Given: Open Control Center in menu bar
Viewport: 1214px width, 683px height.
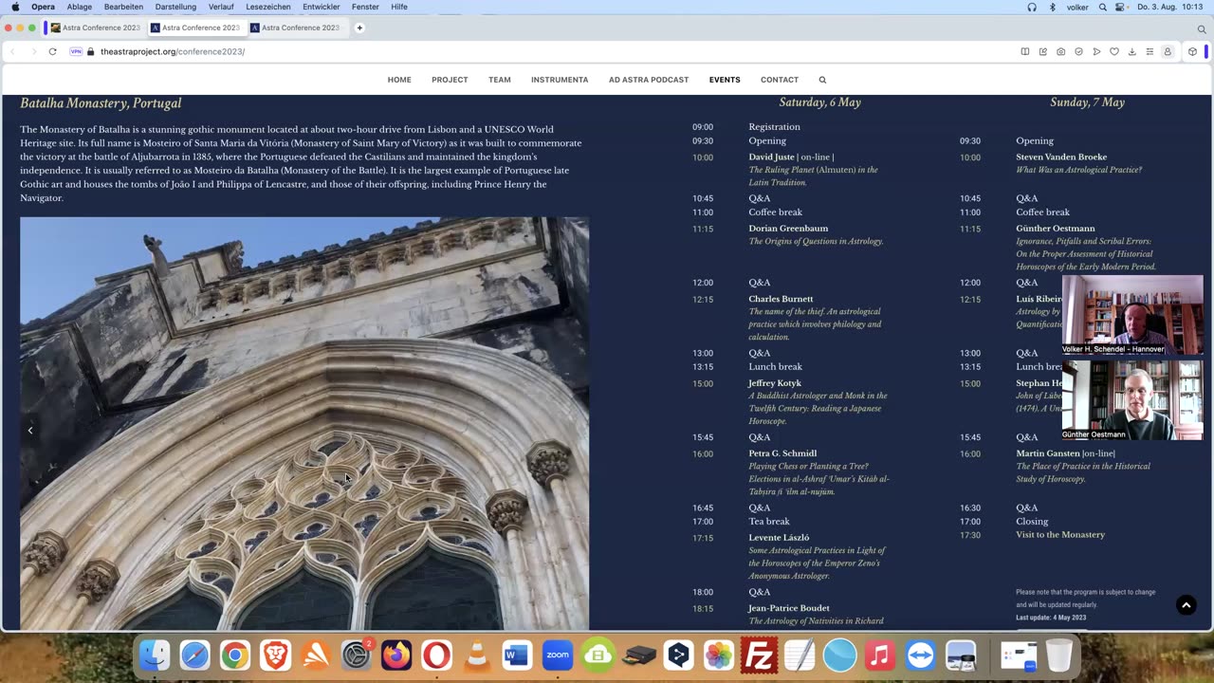Looking at the screenshot, I should pyautogui.click(x=1120, y=7).
